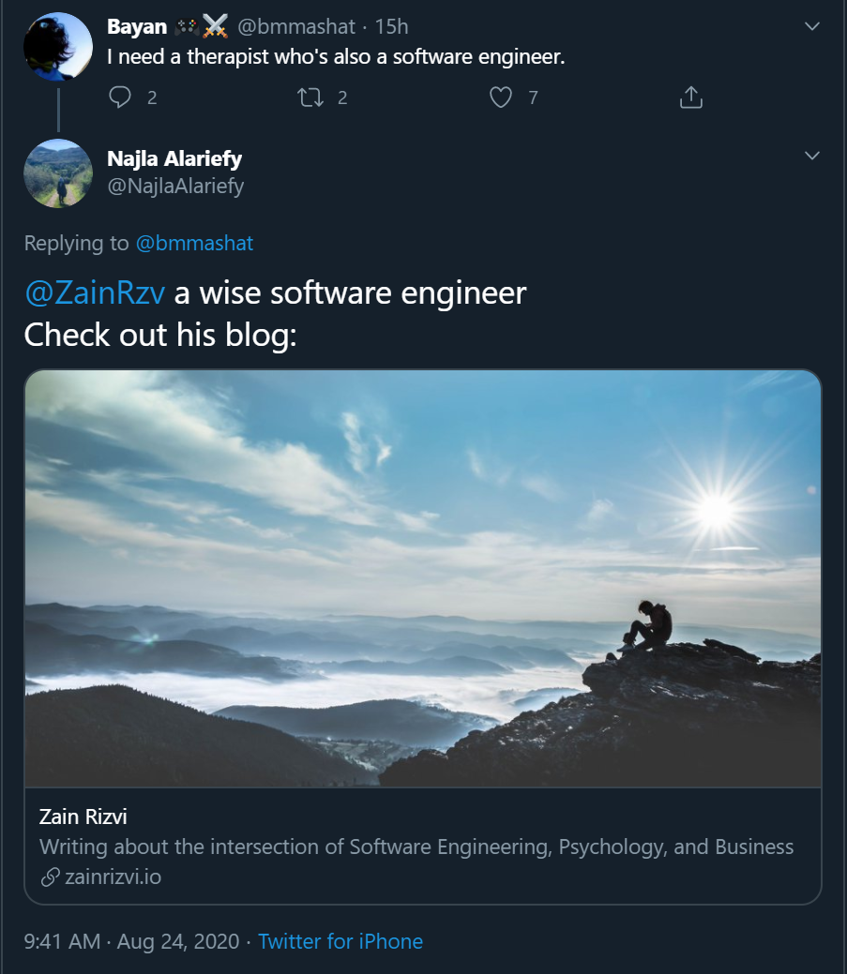This screenshot has height=974, width=847.
Task: Open the @ZainRzv mention
Action: (95, 292)
